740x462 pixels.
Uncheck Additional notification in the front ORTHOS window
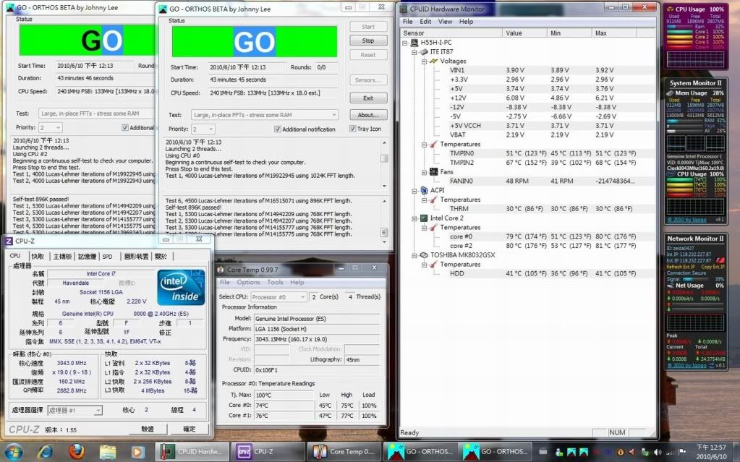278,129
